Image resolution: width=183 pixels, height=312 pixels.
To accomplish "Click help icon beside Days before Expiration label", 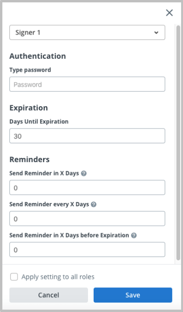I will coord(134,235).
